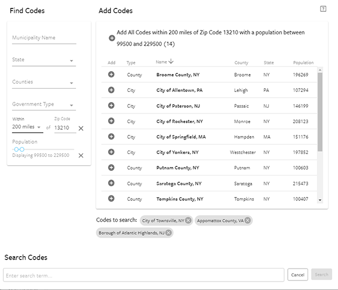
Task: Add City of Allentown, PA code
Action: pyautogui.click(x=111, y=90)
